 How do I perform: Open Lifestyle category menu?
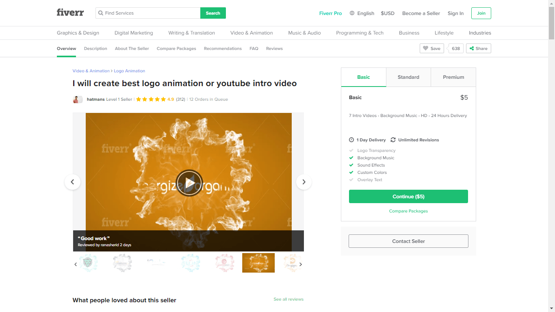click(444, 33)
